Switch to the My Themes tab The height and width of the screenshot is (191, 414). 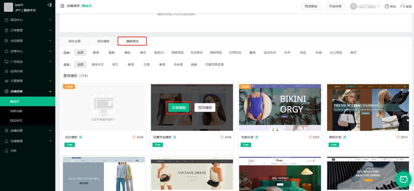coord(74,41)
